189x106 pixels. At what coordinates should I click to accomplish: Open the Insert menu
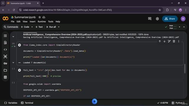32,21
